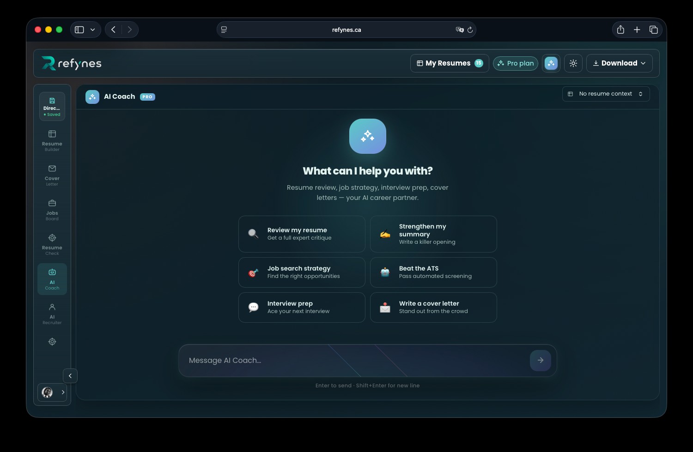Click the translate icon in address bar
The height and width of the screenshot is (452, 693).
[x=460, y=30]
